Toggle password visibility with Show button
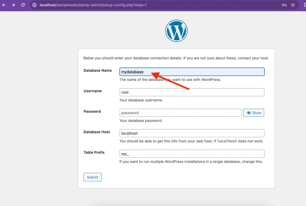This screenshot has width=306, height=206. (254, 113)
